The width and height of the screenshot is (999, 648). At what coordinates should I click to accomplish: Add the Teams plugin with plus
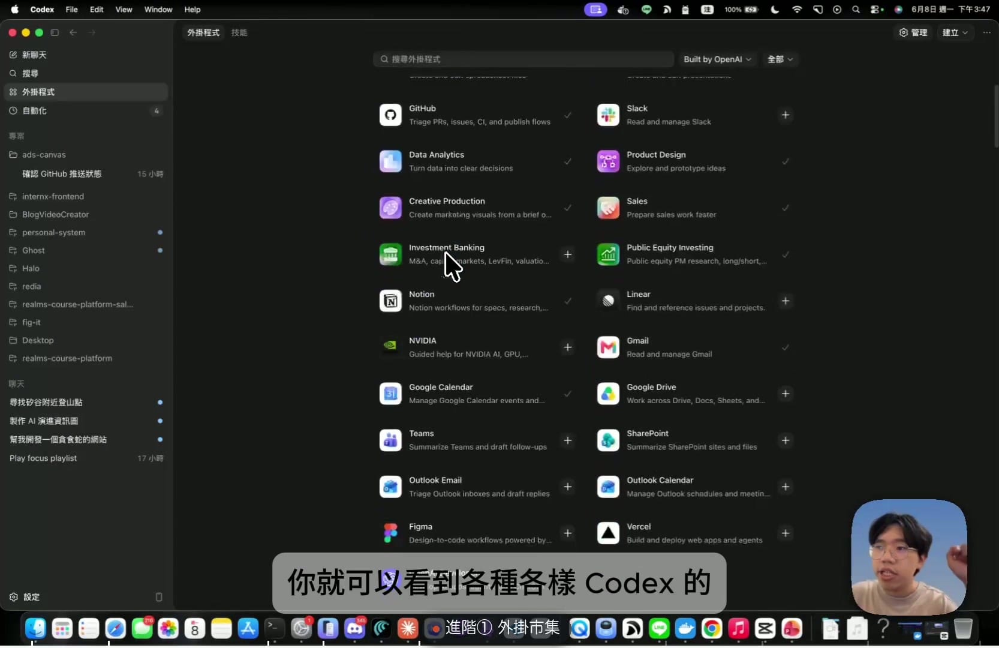[568, 440]
